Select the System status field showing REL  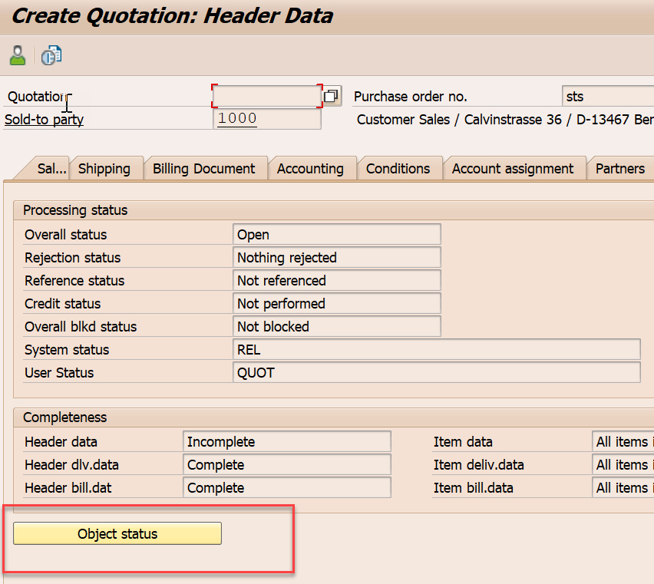[x=437, y=349]
